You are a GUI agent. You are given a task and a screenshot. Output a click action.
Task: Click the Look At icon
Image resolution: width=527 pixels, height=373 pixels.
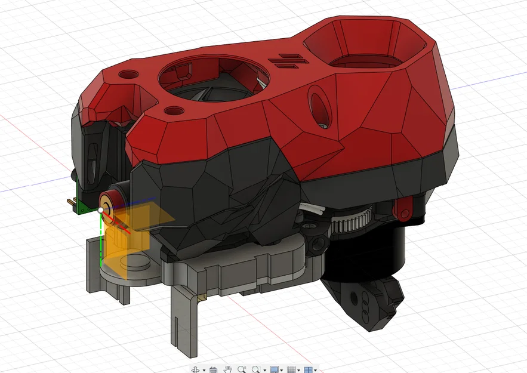pyautogui.click(x=213, y=369)
